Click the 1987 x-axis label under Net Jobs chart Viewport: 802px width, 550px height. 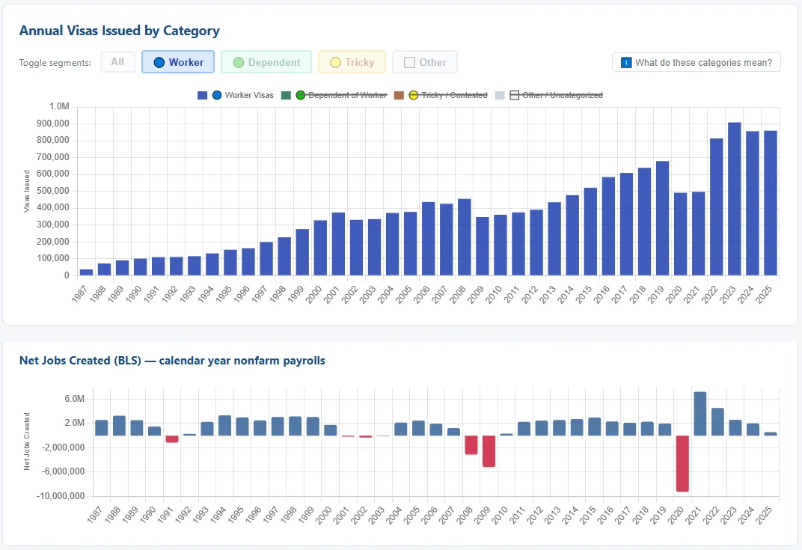pyautogui.click(x=96, y=515)
